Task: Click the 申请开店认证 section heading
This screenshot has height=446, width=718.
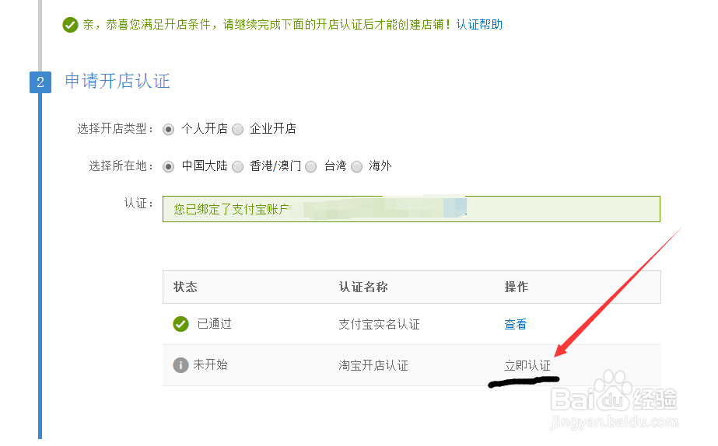Action: click(x=117, y=81)
